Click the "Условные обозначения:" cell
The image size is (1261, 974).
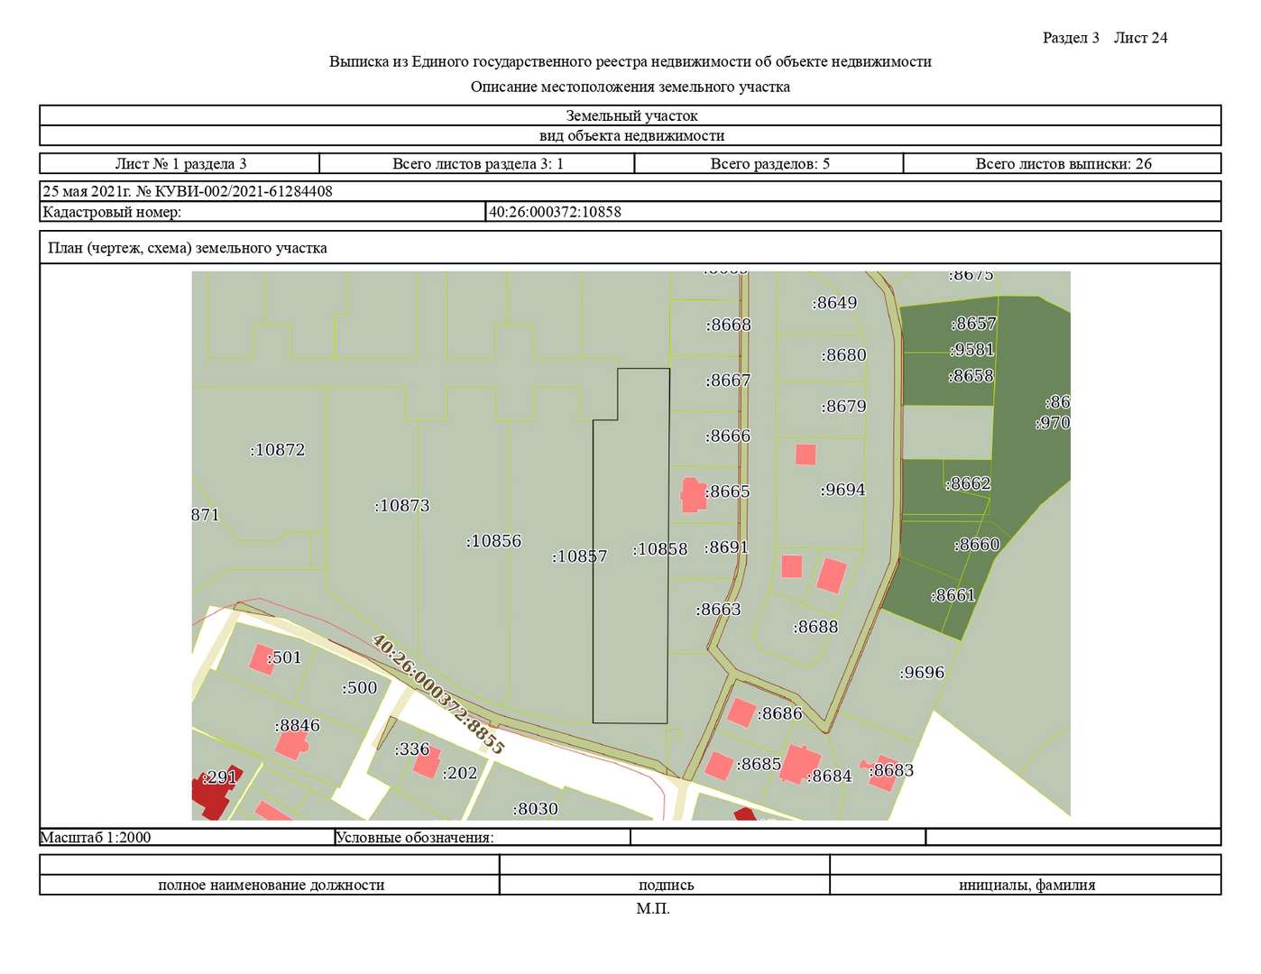(x=415, y=837)
